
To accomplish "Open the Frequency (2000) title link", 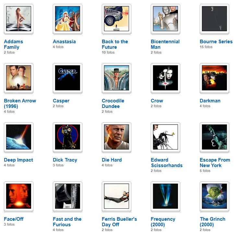I will [x=163, y=222].
